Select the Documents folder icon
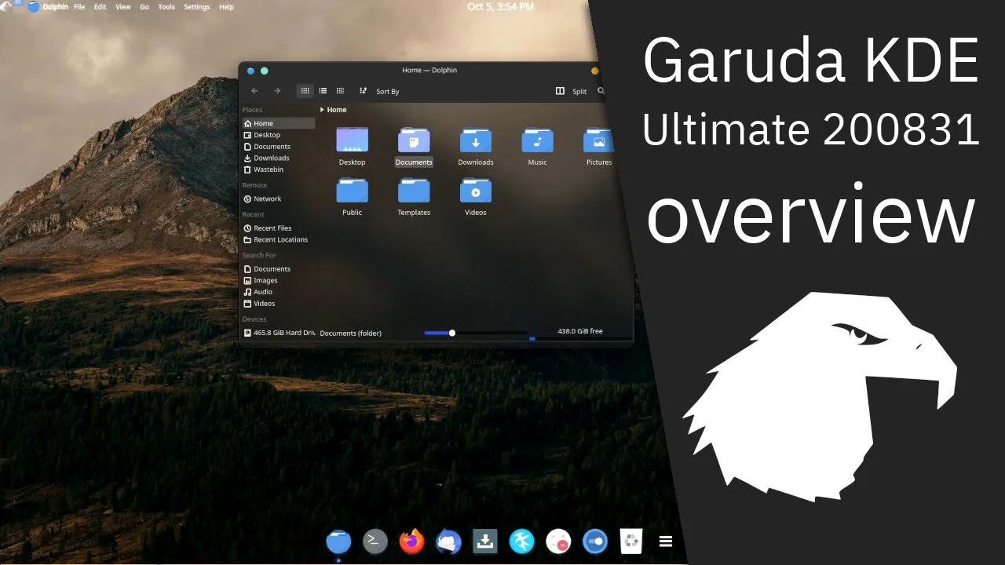Viewport: 1005px width, 565px height. (414, 146)
